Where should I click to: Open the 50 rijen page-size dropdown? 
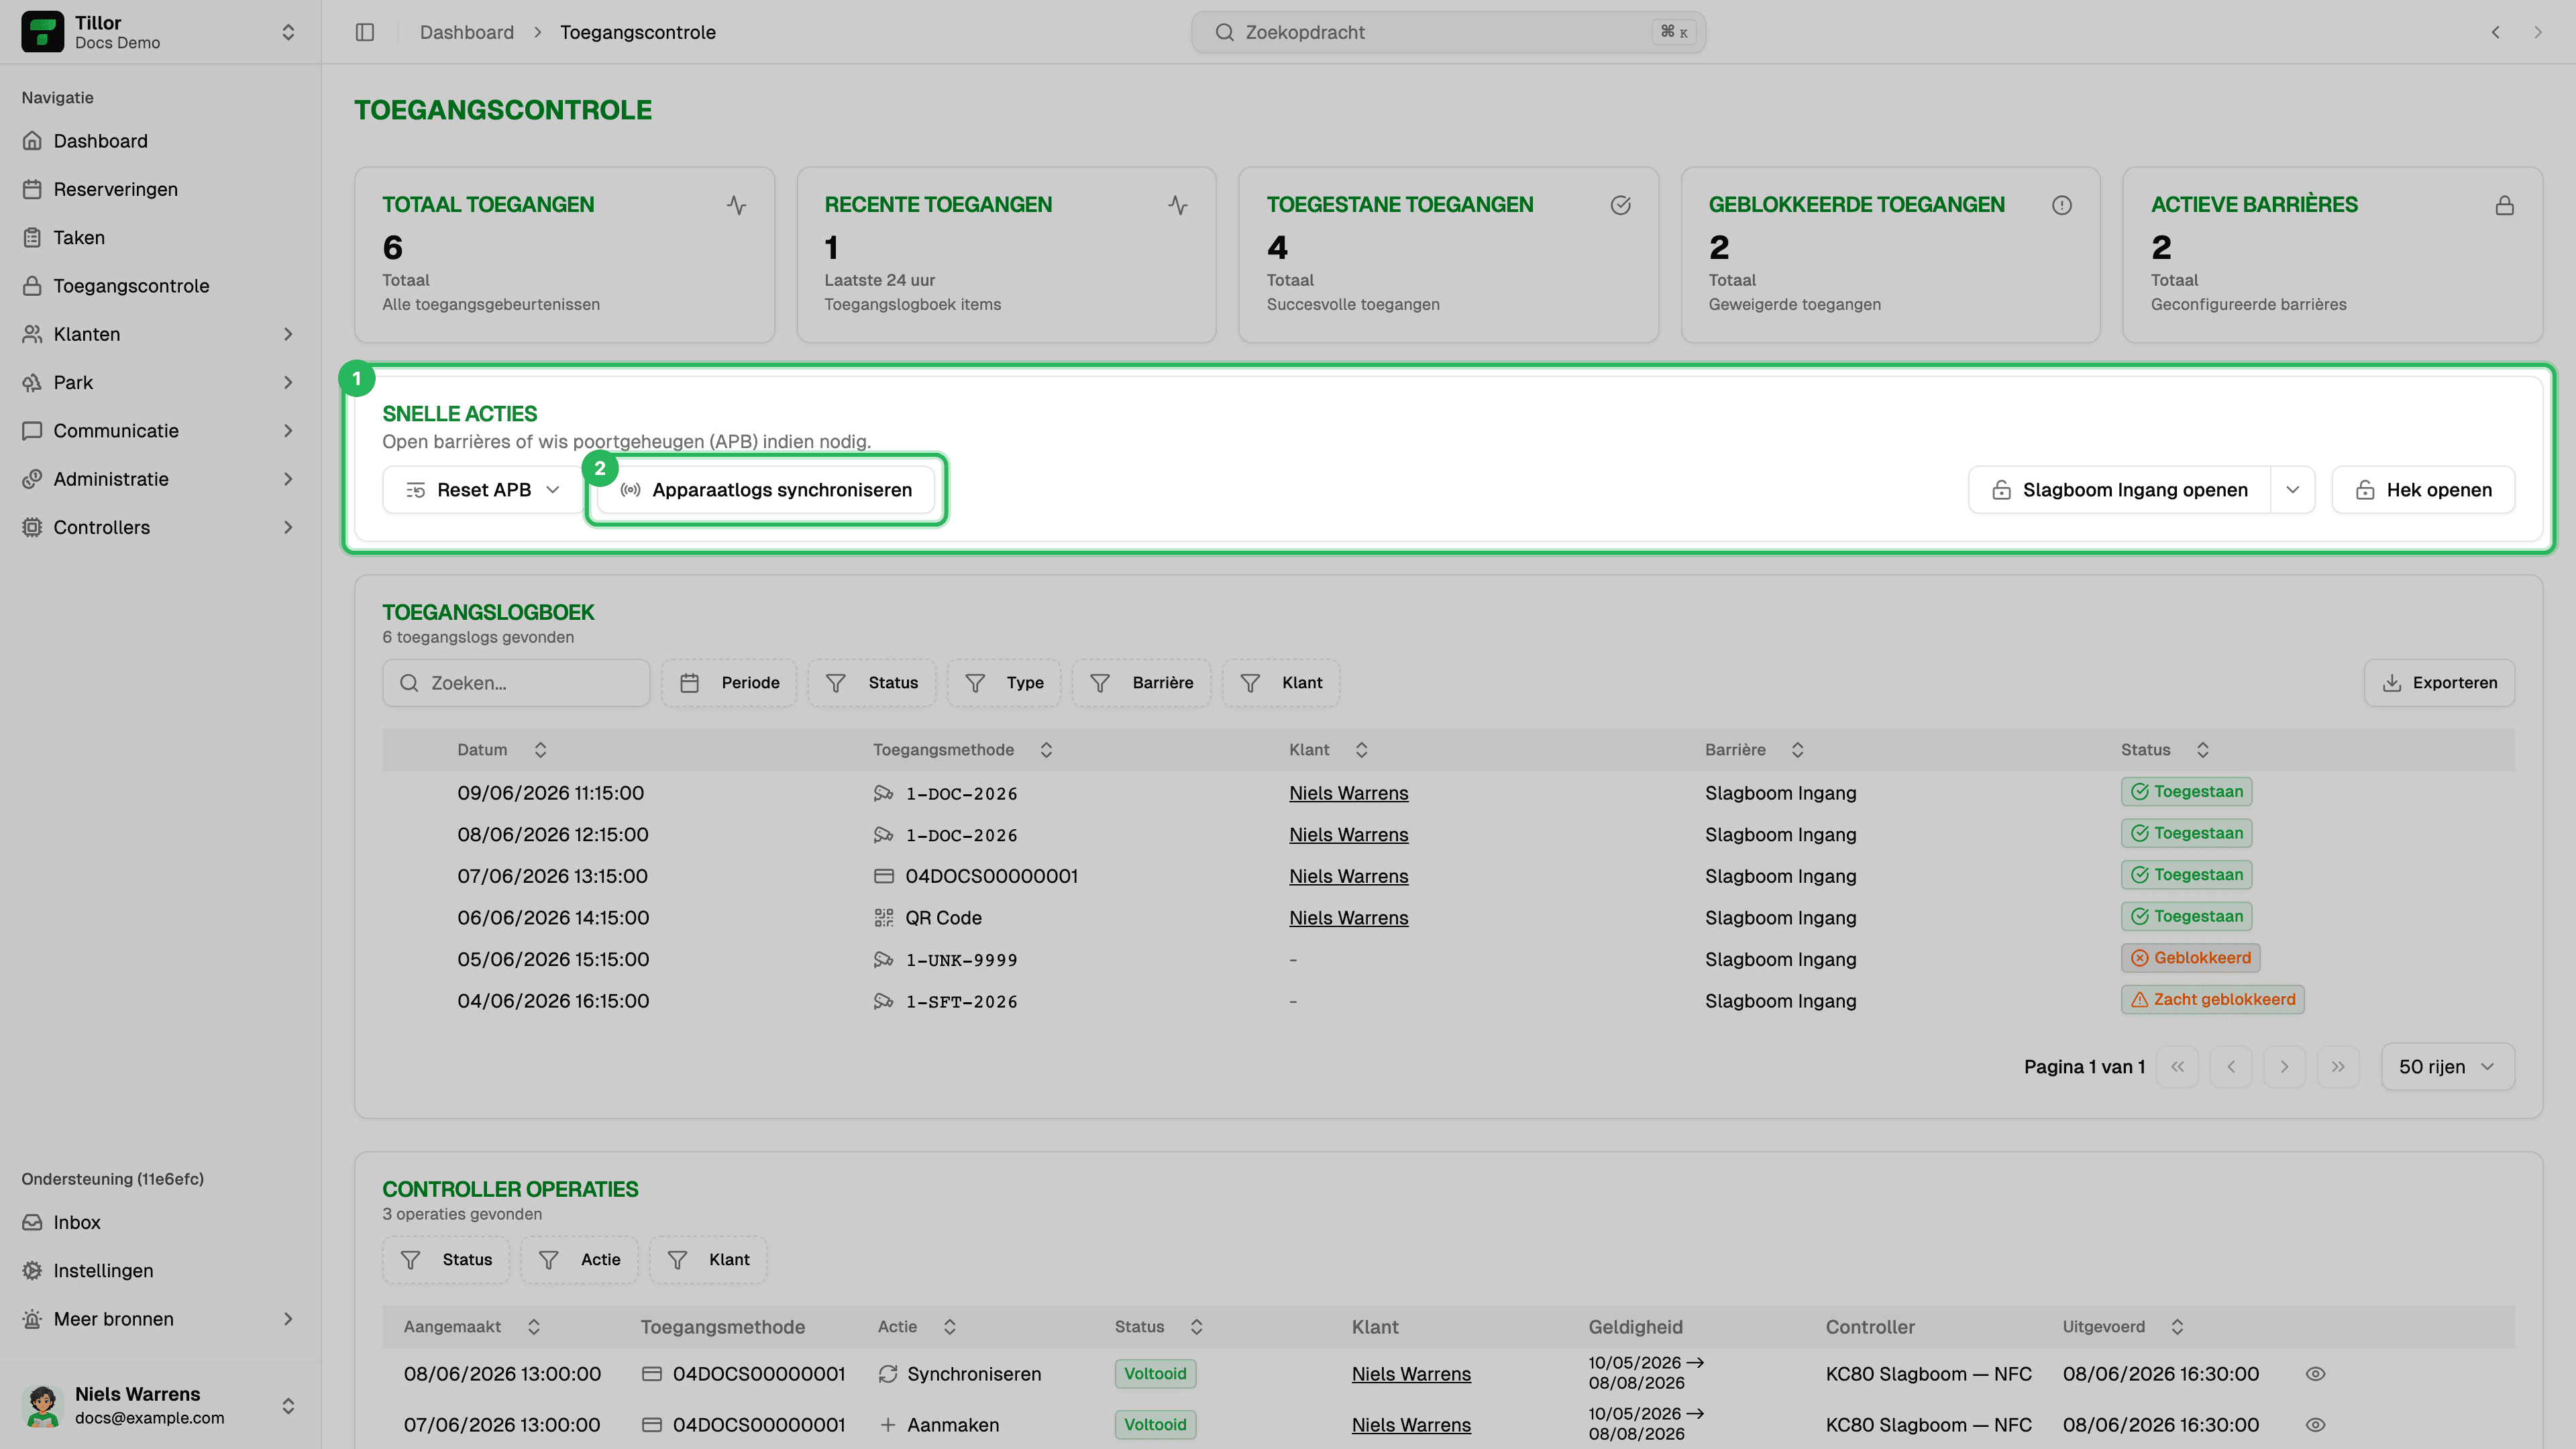tap(2447, 1067)
